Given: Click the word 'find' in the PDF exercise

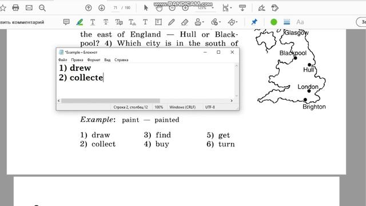Looking at the screenshot, I should click(163, 135).
